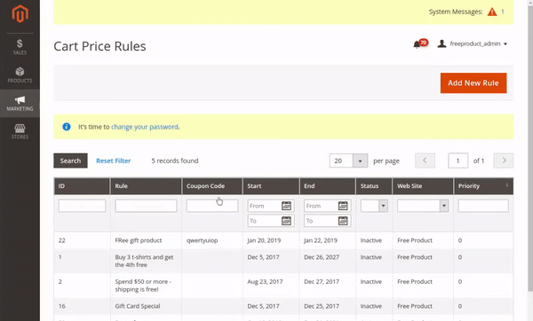Go to the next page arrow

(x=504, y=160)
